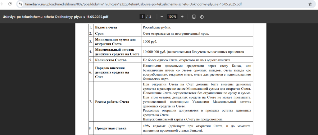Click row number "8." in the table

point(91,128)
